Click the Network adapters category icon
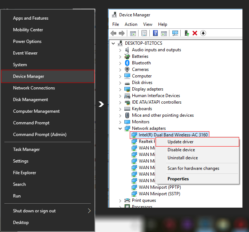Screen dimensions: 249x232 point(127,128)
